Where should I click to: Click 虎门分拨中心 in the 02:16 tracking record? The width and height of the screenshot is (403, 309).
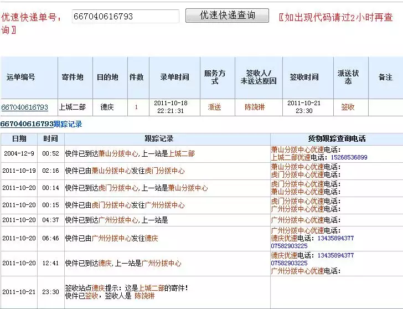pos(165,171)
